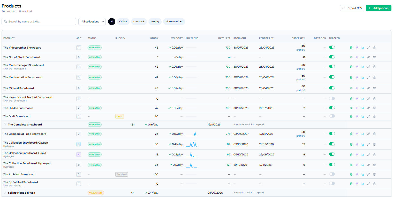The image size is (393, 197).
Task: Click the search magnifier icon
Action: (x=5, y=22)
